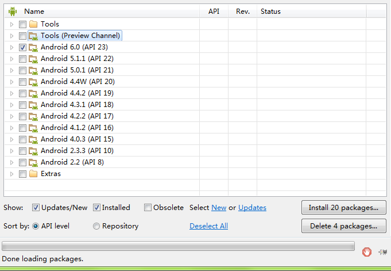Click the Rev. column header

(x=243, y=12)
